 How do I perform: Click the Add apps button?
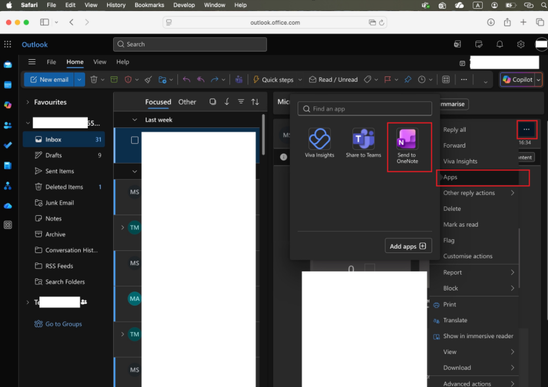[x=408, y=246]
